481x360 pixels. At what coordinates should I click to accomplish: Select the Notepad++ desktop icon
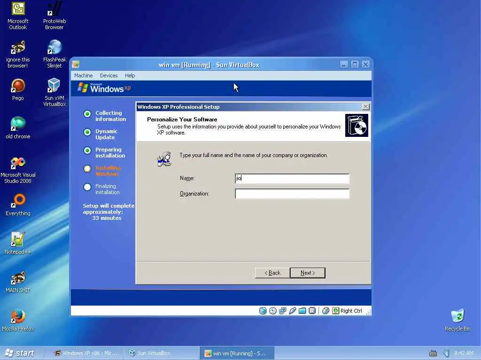(18, 244)
